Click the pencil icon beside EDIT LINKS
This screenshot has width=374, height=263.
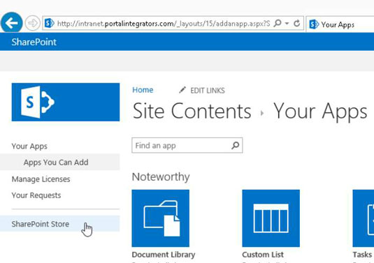[x=182, y=90]
